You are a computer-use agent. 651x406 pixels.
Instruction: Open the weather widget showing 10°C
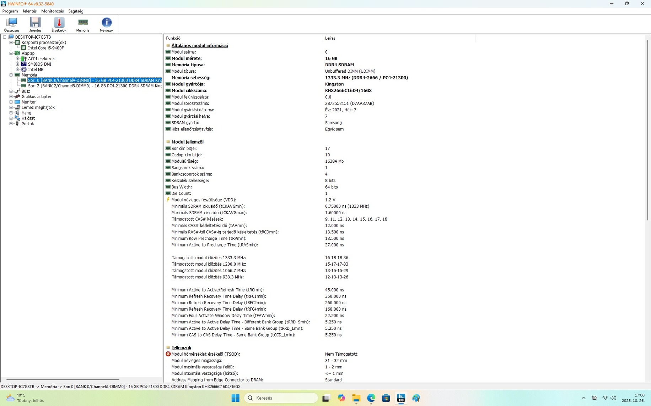click(x=26, y=398)
